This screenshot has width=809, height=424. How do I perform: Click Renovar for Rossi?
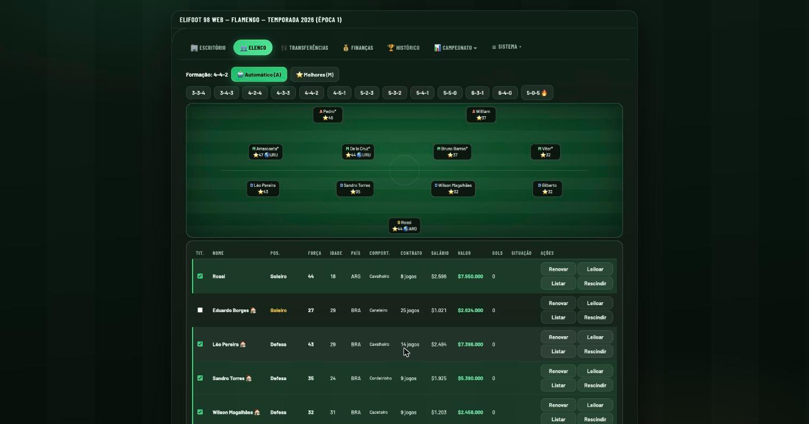(x=558, y=269)
